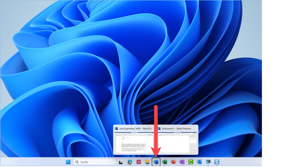Click the red app icon beside Edge
The image size is (293, 168).
(x=139, y=162)
